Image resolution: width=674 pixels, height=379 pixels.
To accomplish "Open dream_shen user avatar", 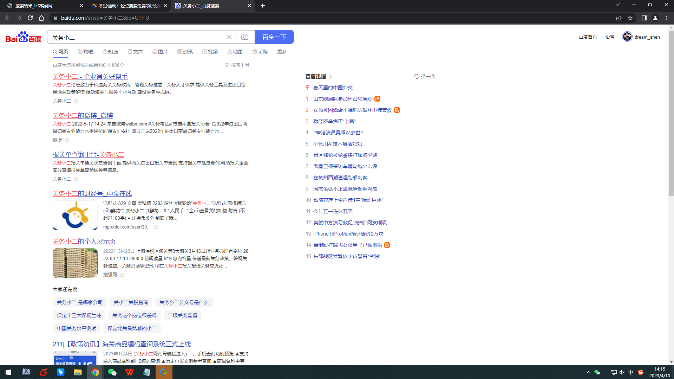I will coord(627,37).
